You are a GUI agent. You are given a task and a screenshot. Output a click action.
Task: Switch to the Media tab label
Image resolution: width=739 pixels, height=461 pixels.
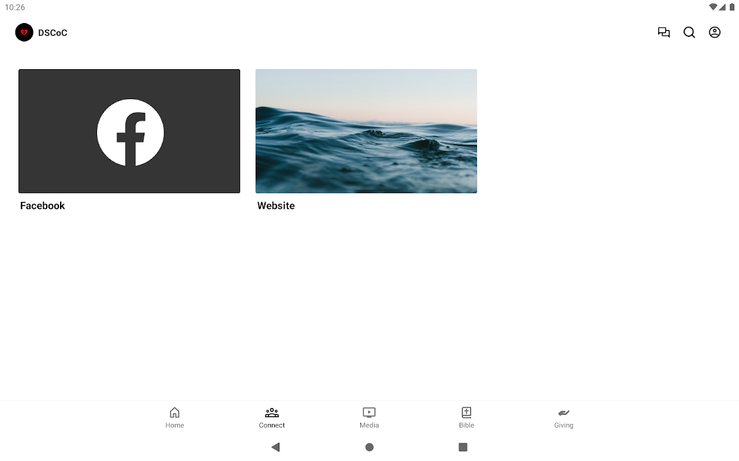369,425
